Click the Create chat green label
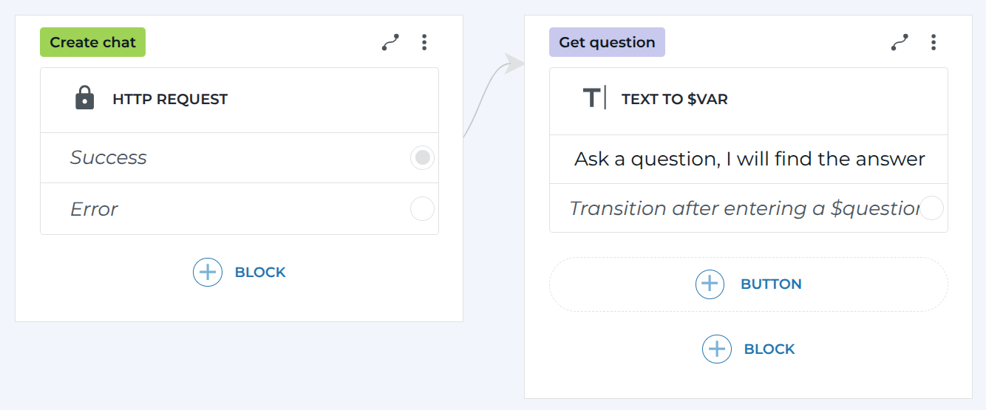 (x=92, y=42)
